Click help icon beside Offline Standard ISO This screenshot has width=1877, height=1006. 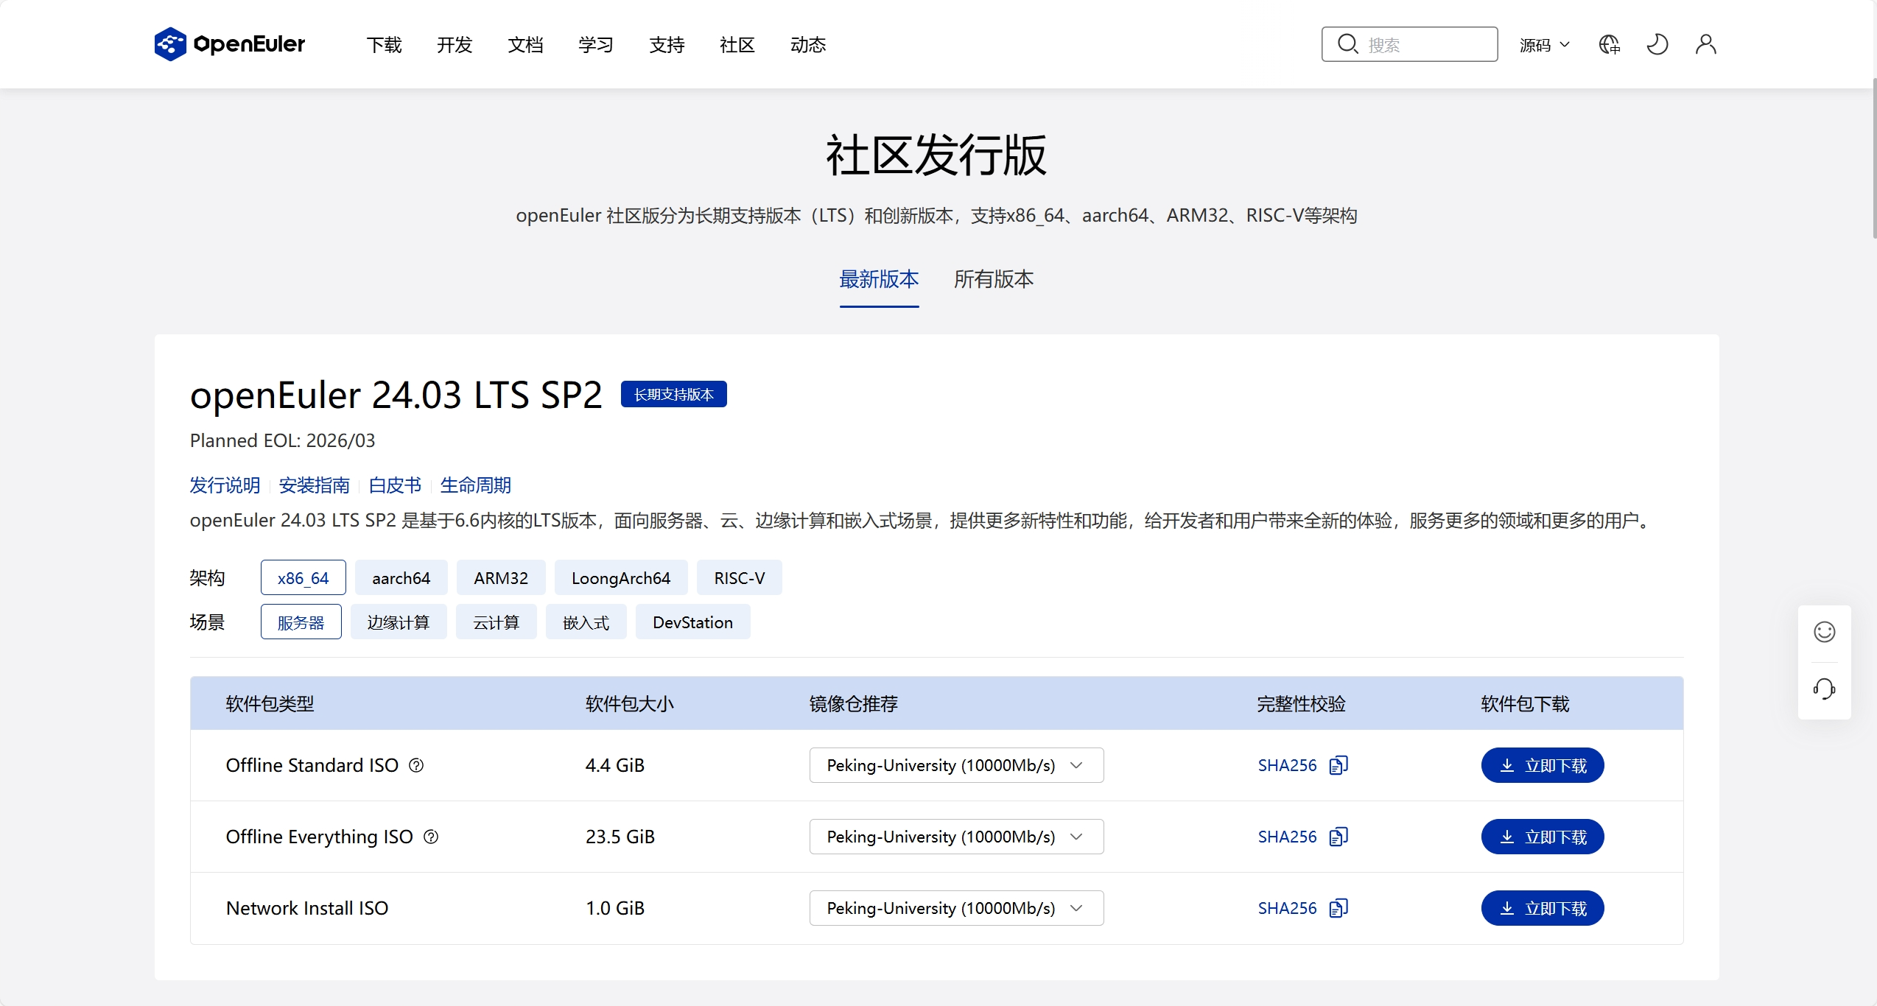[x=416, y=765]
